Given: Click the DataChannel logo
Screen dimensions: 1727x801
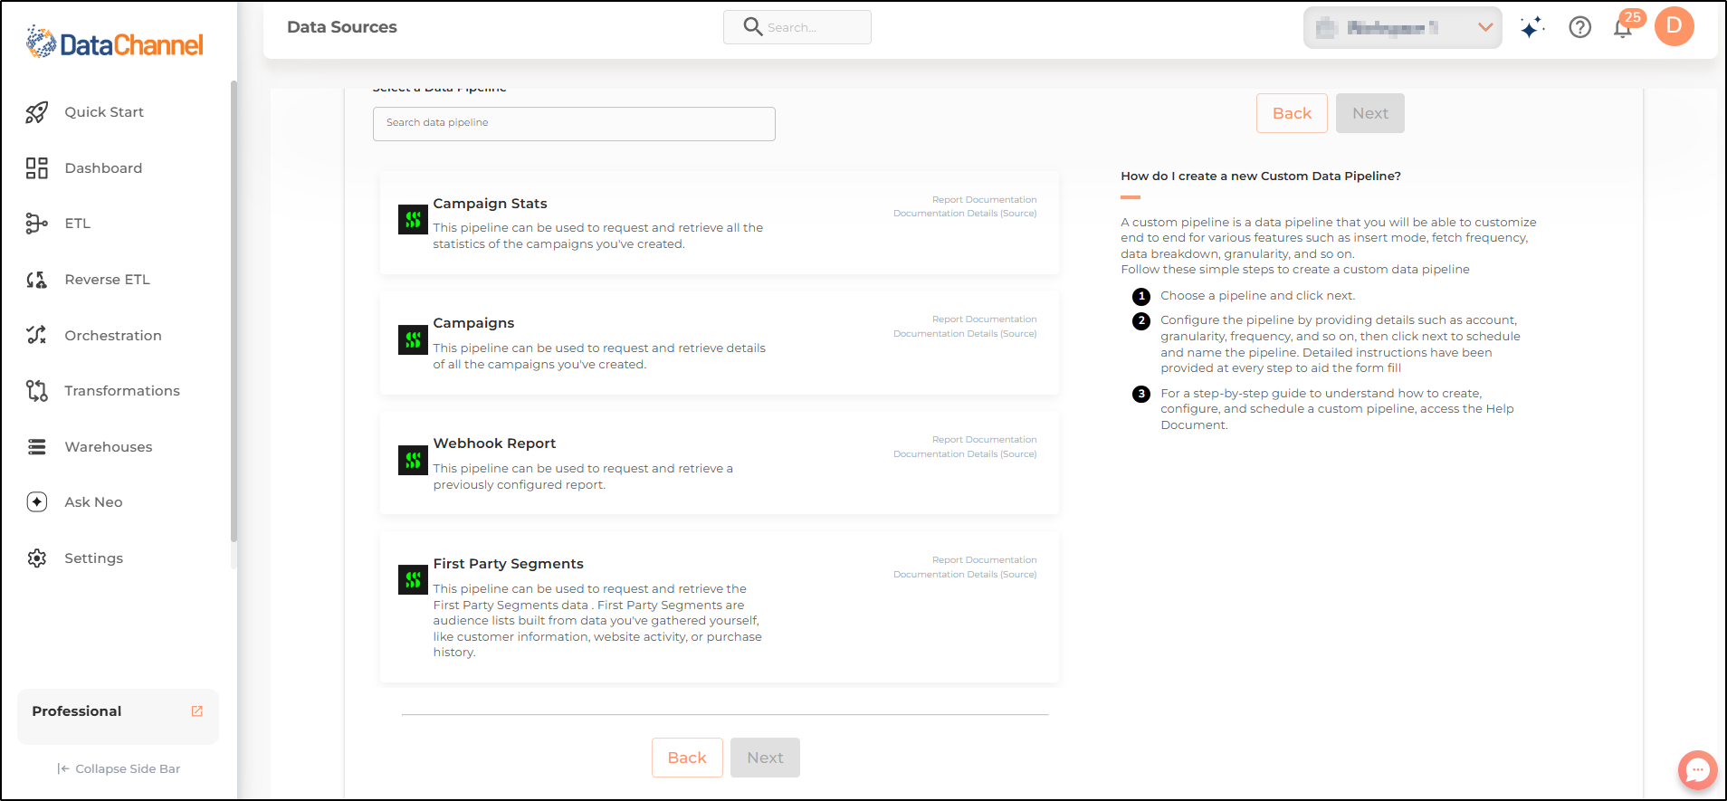Looking at the screenshot, I should pyautogui.click(x=115, y=43).
